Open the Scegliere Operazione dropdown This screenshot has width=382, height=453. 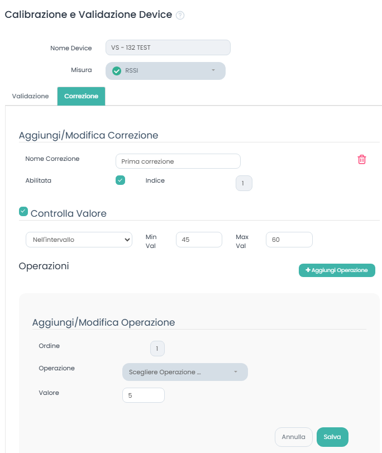point(185,372)
